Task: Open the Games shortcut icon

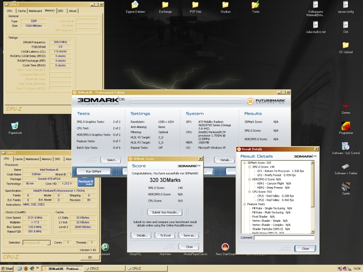Action: pyautogui.click(x=346, y=108)
